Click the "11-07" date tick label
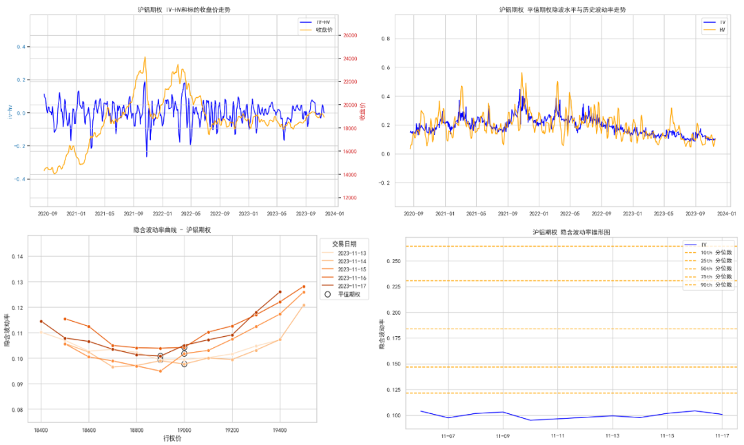 click(448, 436)
